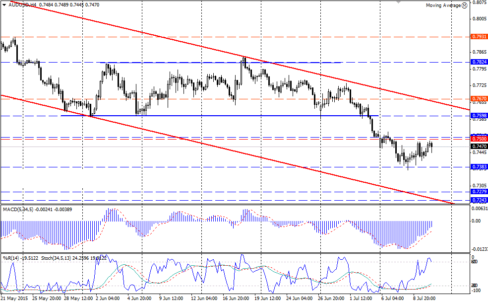Click the Moving Average smiley face icon
This screenshot has width=488, height=302.
(464, 5)
